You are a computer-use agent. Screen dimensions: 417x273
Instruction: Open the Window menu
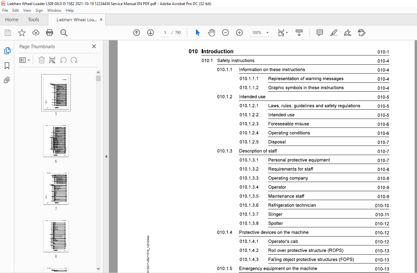54,10
